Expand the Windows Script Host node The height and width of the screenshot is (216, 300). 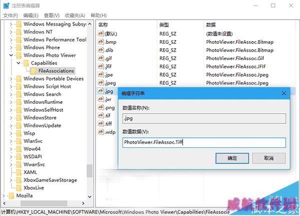click(x=11, y=87)
